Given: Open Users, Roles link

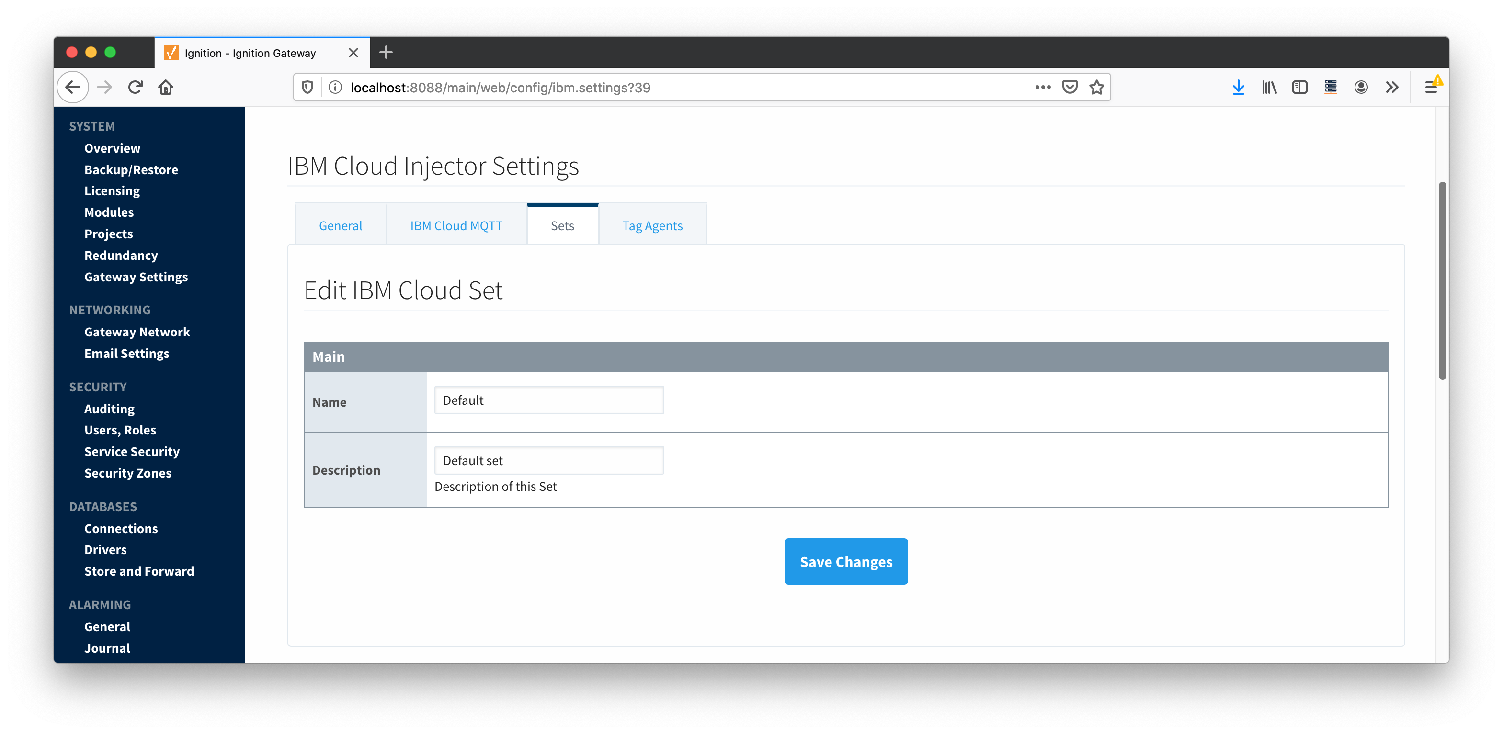Looking at the screenshot, I should click(120, 430).
